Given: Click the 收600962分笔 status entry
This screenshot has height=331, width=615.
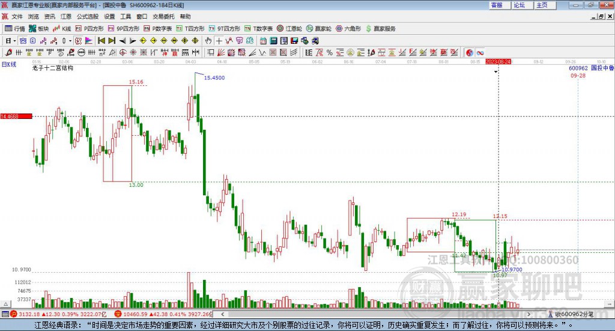Looking at the screenshot, I should point(571,314).
